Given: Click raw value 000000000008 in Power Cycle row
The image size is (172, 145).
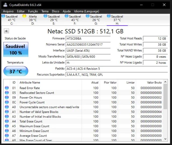Looking at the screenshot, I should (x=151, y=102).
